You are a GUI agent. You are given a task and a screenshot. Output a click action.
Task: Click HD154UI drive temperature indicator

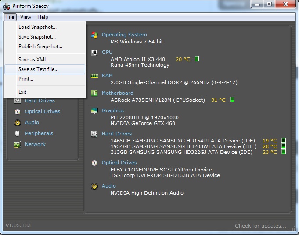point(284,140)
